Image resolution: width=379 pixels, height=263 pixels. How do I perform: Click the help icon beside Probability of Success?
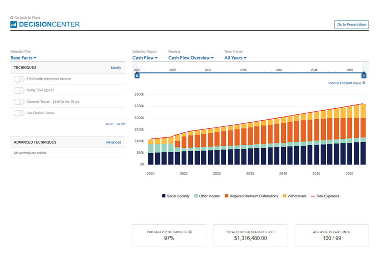tap(190, 232)
